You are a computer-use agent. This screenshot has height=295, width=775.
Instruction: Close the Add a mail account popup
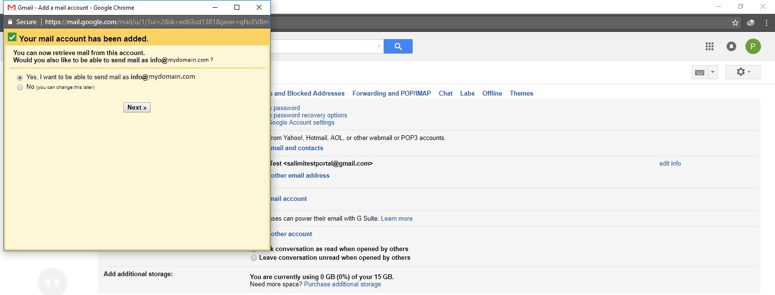click(259, 7)
